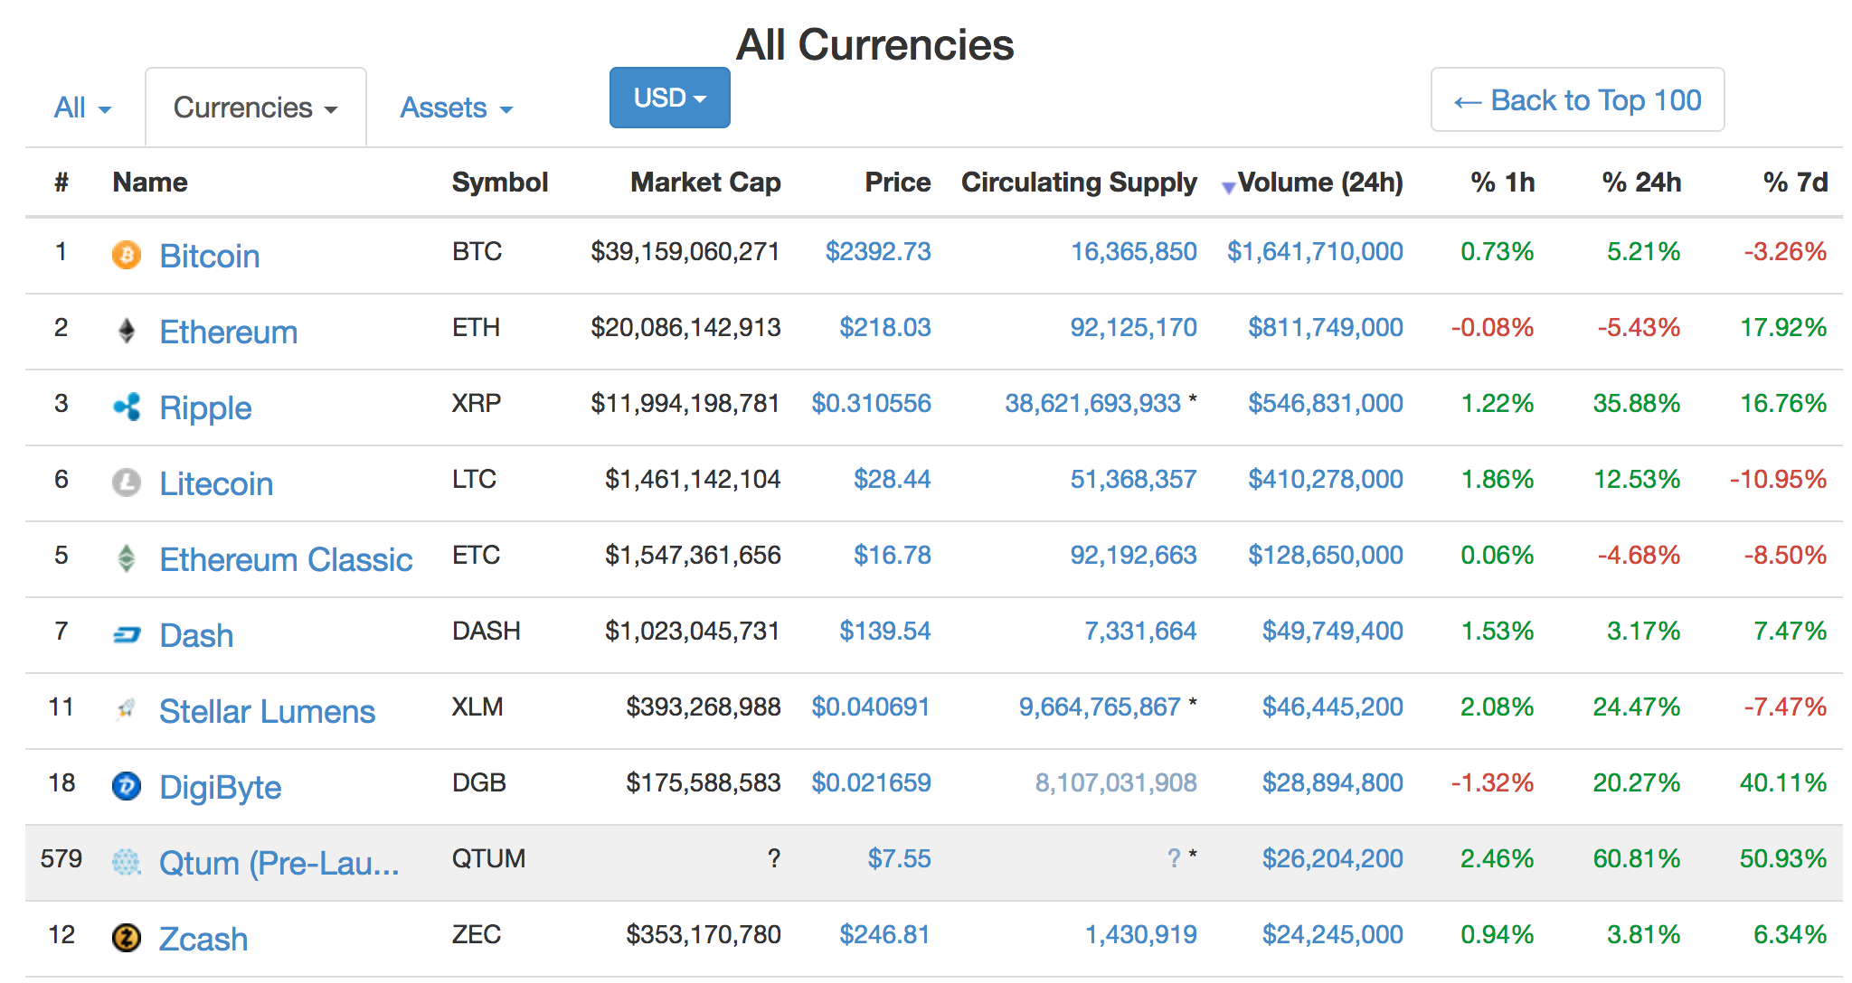Click the Litecoin gray logo icon
This screenshot has height=983, width=1852.
127,482
